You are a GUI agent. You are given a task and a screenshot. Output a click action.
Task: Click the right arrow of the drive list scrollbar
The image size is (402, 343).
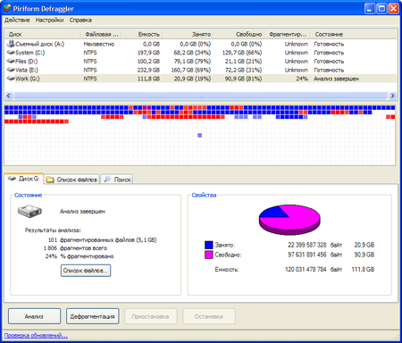(392, 96)
